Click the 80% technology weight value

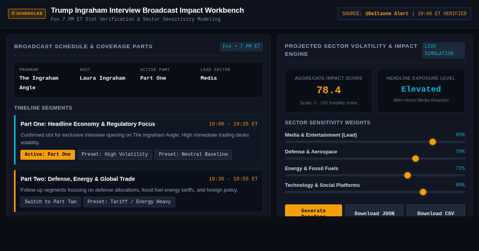[460, 185]
